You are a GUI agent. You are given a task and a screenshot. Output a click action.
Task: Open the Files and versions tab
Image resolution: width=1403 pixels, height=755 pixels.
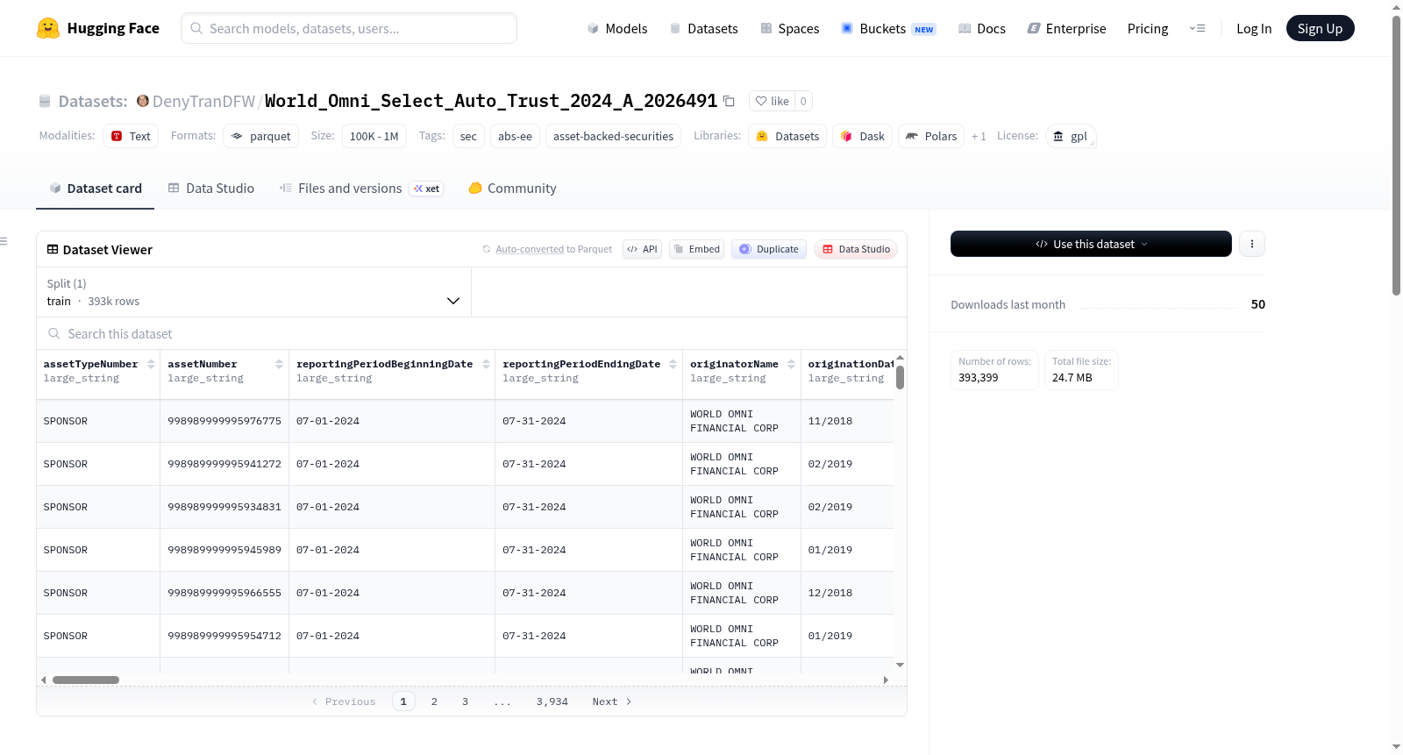pos(361,188)
